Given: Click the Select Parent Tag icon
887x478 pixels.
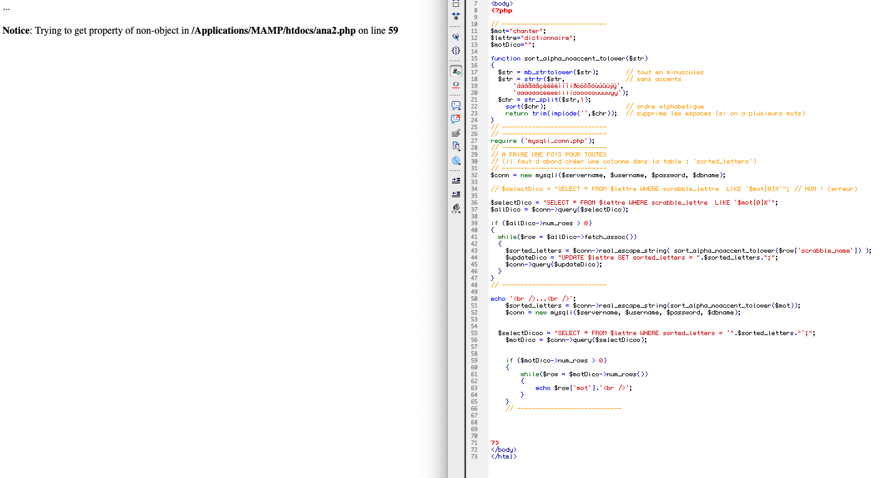Looking at the screenshot, I should pyautogui.click(x=456, y=36).
